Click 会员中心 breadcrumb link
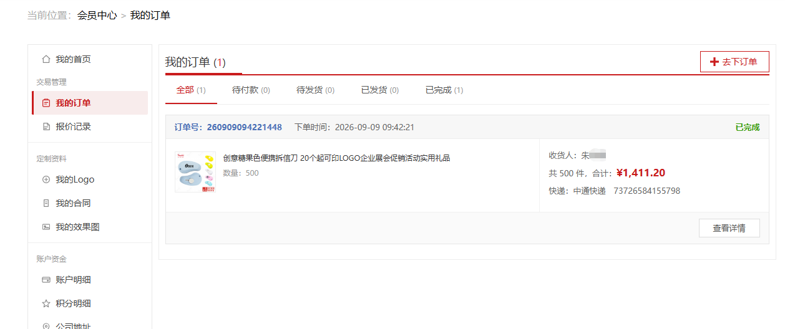 coord(97,16)
